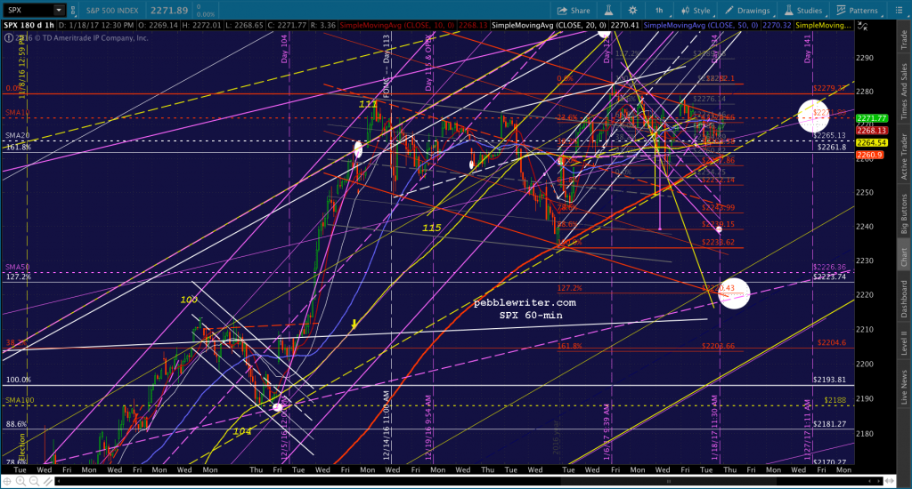Click the orange 2260.9 price bubble
The height and width of the screenshot is (489, 912).
869,155
